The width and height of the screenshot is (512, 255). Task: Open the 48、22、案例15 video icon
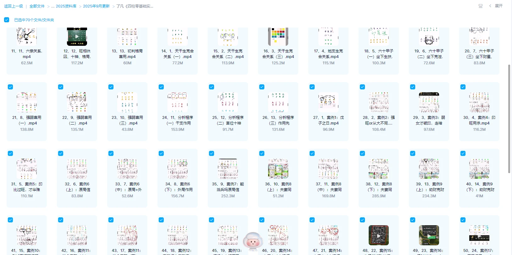(x=379, y=235)
